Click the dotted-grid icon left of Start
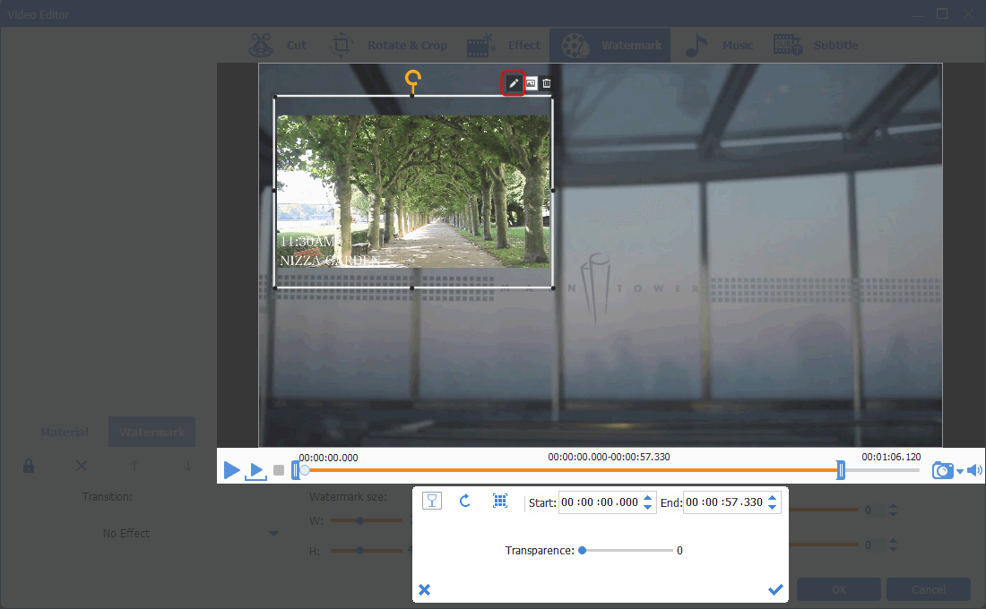Viewport: 986px width, 609px height. (x=500, y=502)
